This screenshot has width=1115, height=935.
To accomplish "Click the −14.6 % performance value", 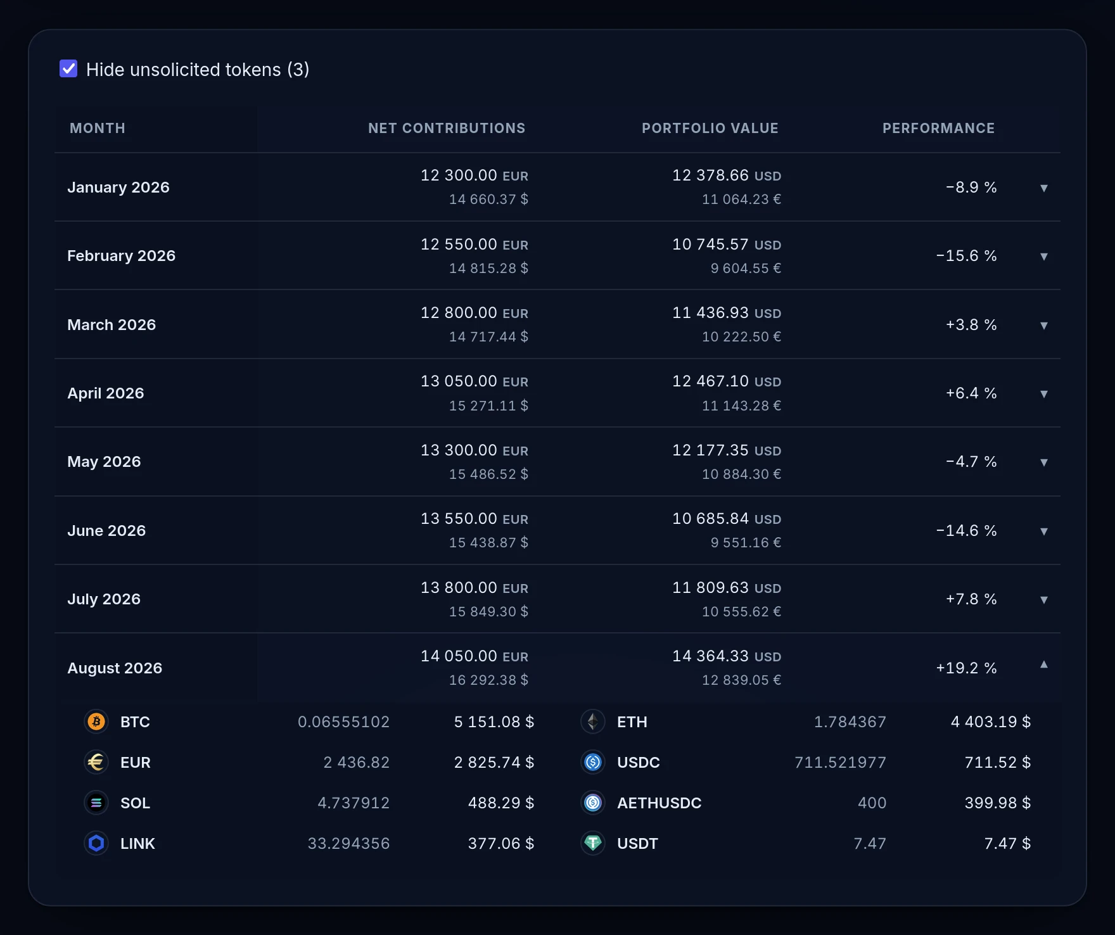I will [x=966, y=531].
